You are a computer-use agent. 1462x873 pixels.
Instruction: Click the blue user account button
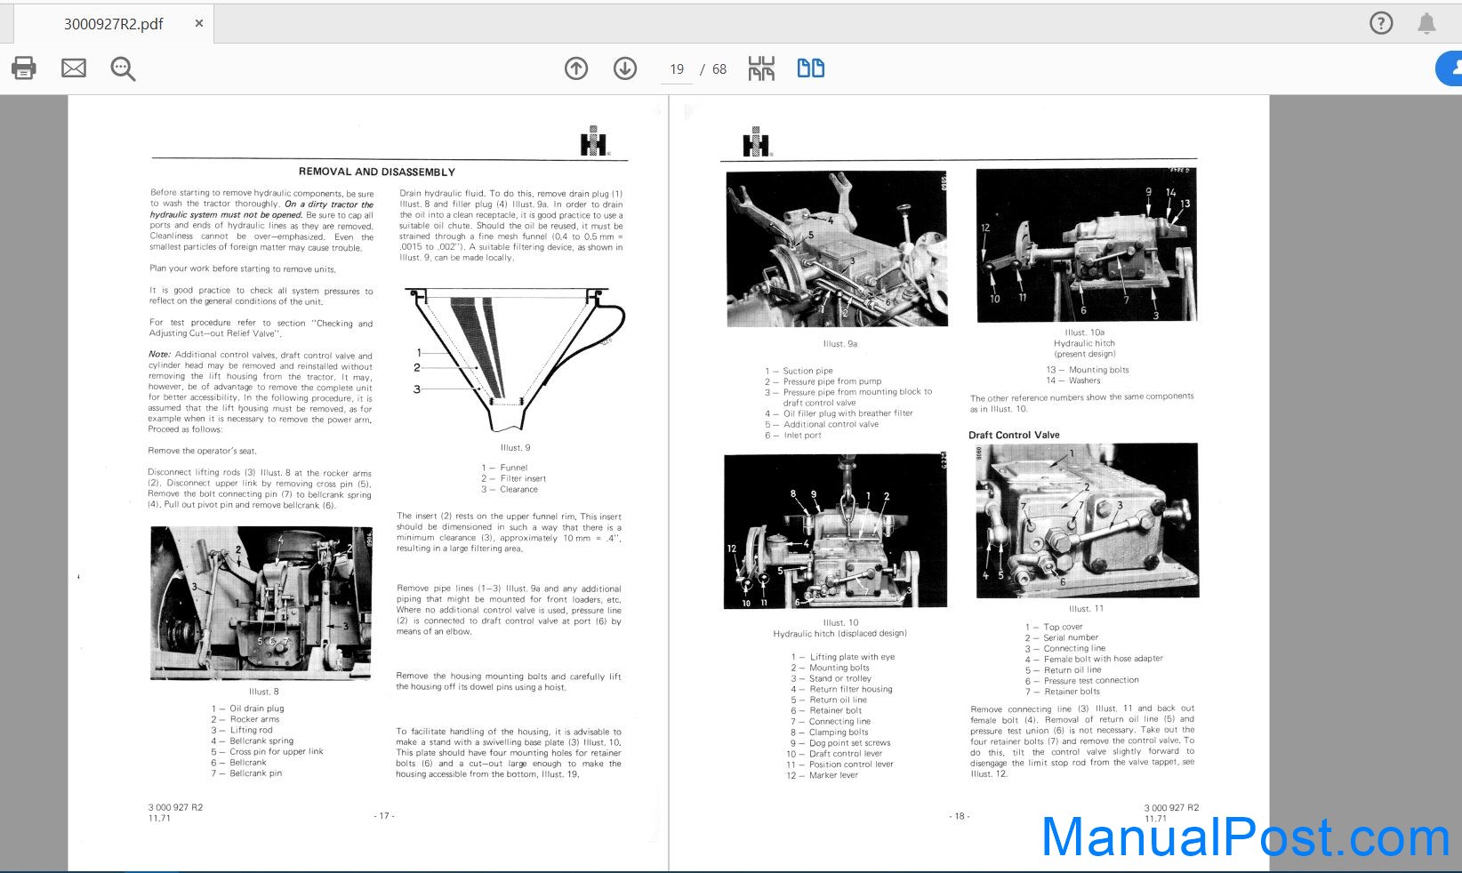(1450, 68)
